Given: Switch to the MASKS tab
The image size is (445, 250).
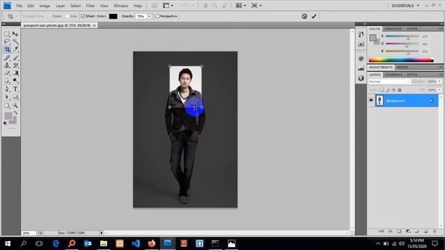Looking at the screenshot, I should [x=403, y=67].
